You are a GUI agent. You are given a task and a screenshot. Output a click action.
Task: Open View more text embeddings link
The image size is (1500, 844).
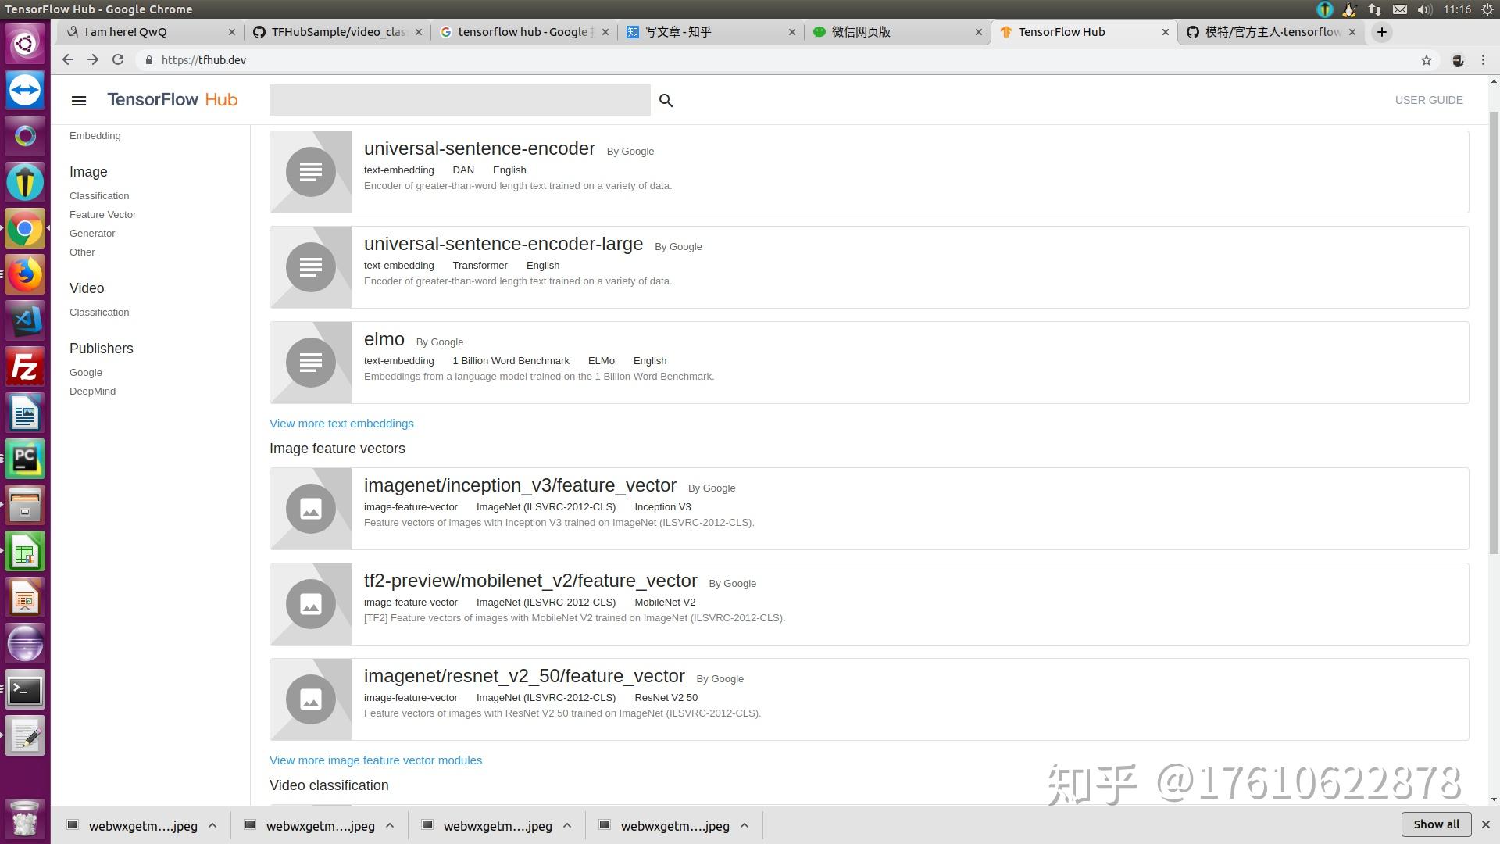click(x=341, y=424)
